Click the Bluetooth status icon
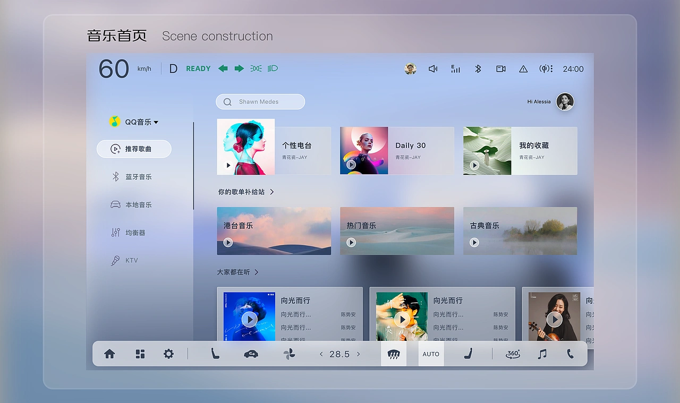Image resolution: width=680 pixels, height=403 pixels. coord(478,69)
